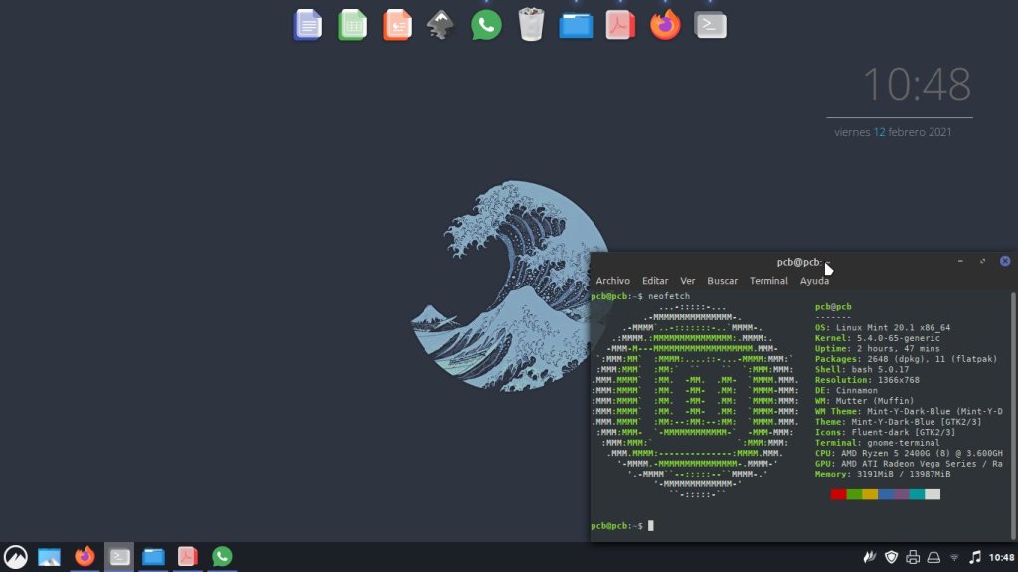Click the red neofetch color block
Screen dimensions: 1018x572
pos(838,494)
